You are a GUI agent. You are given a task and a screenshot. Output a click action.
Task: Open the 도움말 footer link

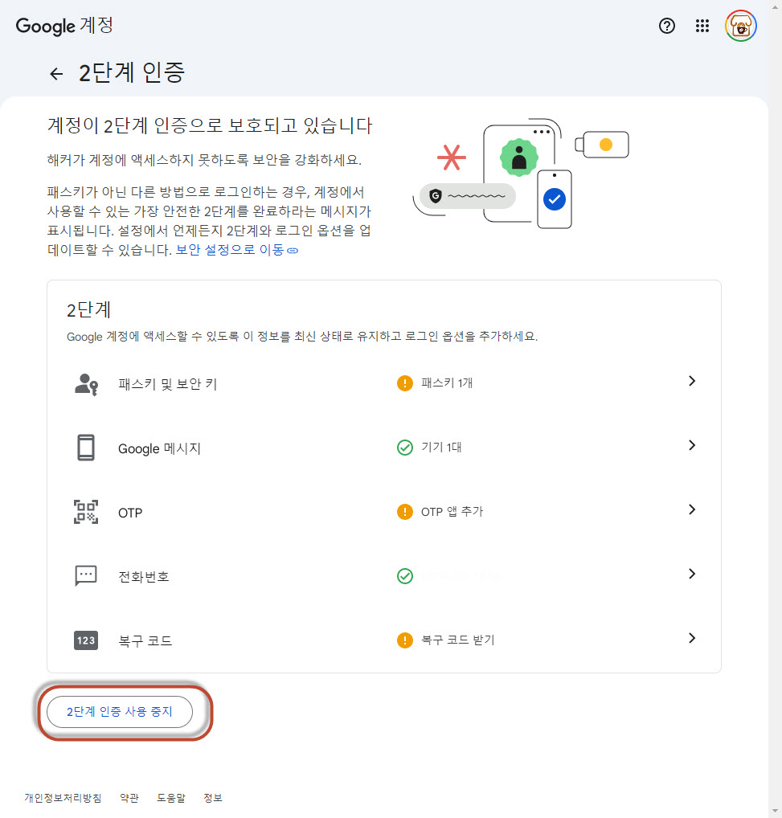(x=170, y=798)
